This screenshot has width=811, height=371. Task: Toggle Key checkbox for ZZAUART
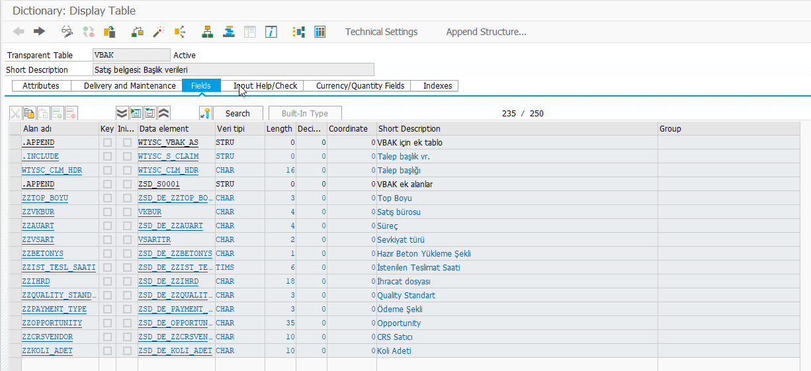(x=107, y=226)
